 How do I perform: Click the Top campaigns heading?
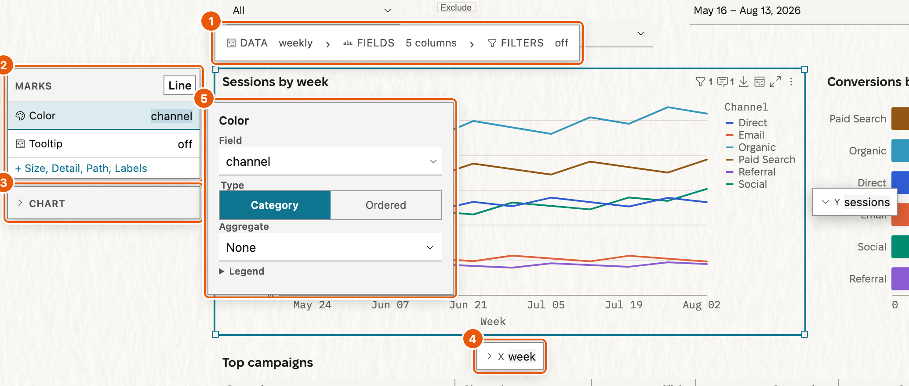pos(268,363)
